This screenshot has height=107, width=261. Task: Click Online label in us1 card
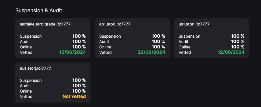click(185, 47)
